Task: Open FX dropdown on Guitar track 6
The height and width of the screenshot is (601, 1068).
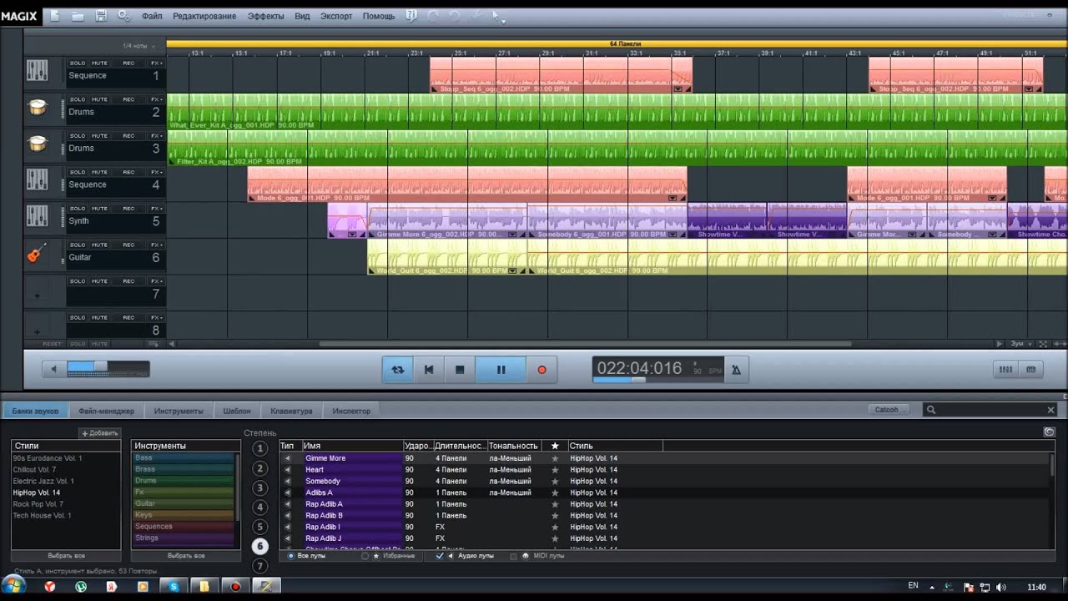Action: pos(156,245)
